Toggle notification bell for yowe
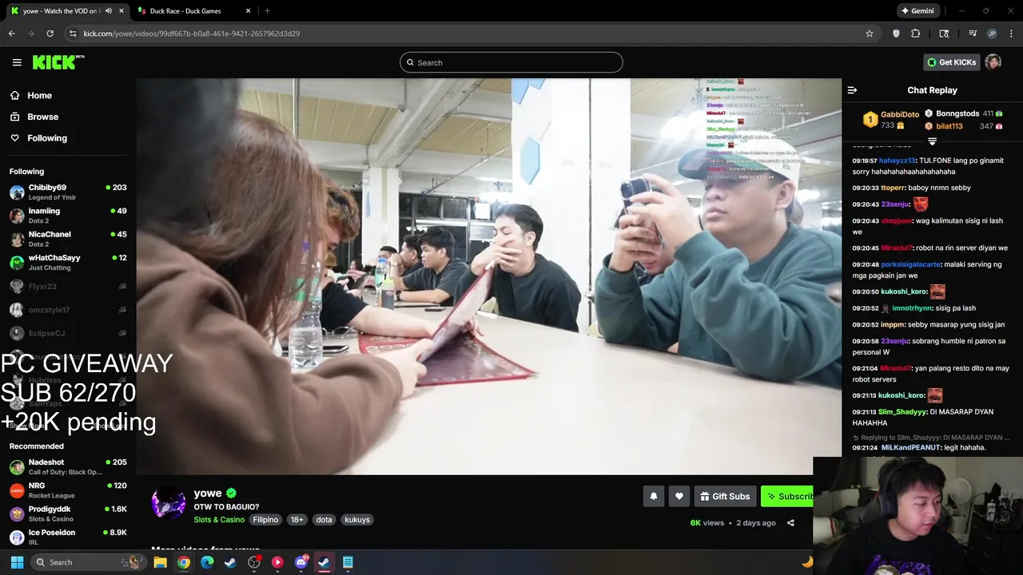The width and height of the screenshot is (1023, 575). tap(654, 496)
